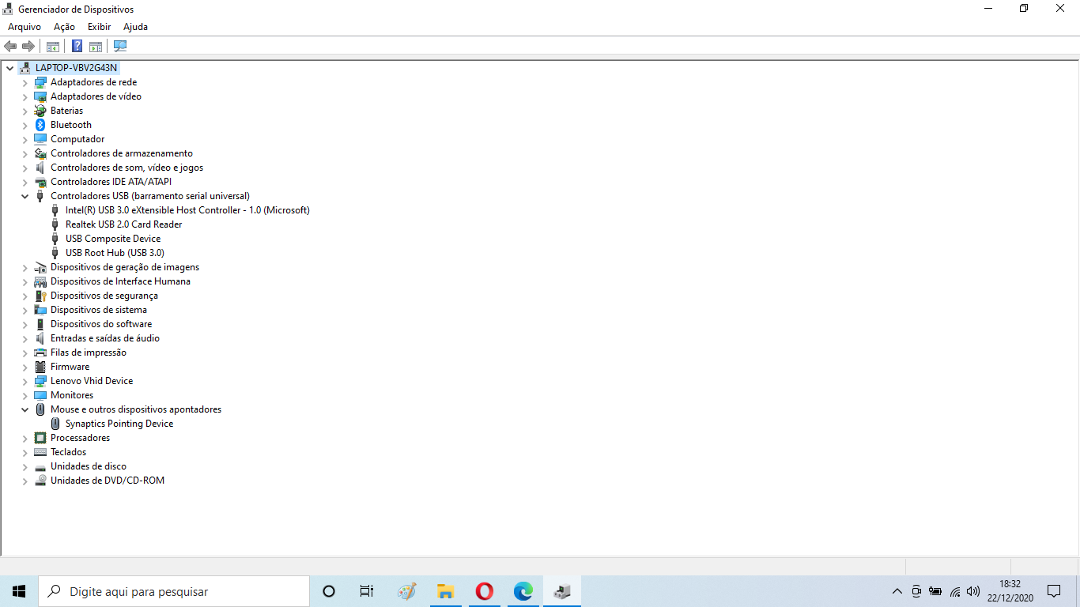Click the Windows Start button
This screenshot has height=607, width=1080.
pyautogui.click(x=19, y=591)
